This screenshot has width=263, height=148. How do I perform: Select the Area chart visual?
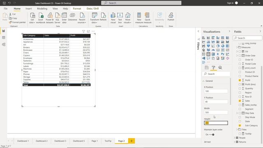coord(208,42)
